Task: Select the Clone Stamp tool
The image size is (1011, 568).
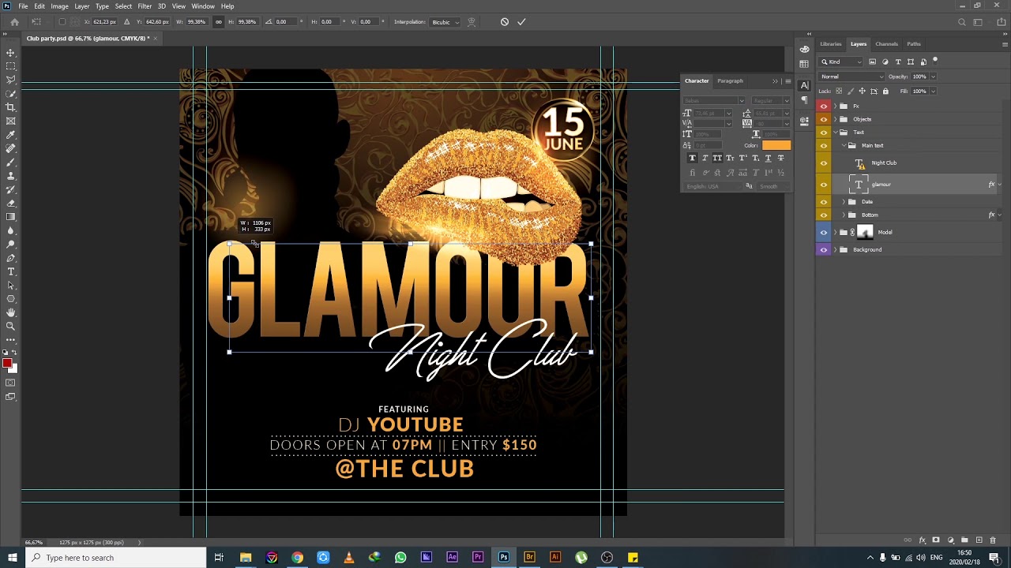Action: [x=10, y=176]
